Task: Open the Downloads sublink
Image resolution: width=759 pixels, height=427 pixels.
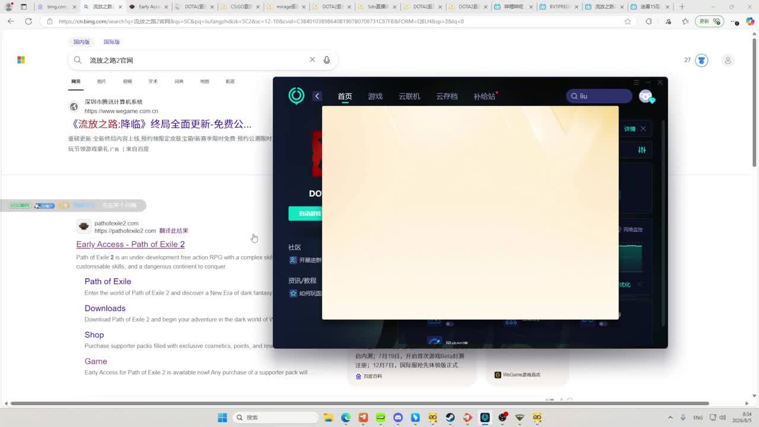Action: point(105,308)
